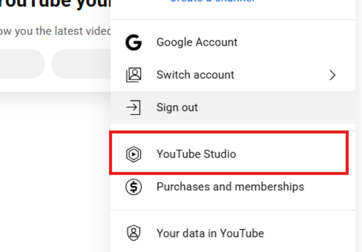
Task: Open YouTube Studio from the menu
Action: pyautogui.click(x=196, y=154)
